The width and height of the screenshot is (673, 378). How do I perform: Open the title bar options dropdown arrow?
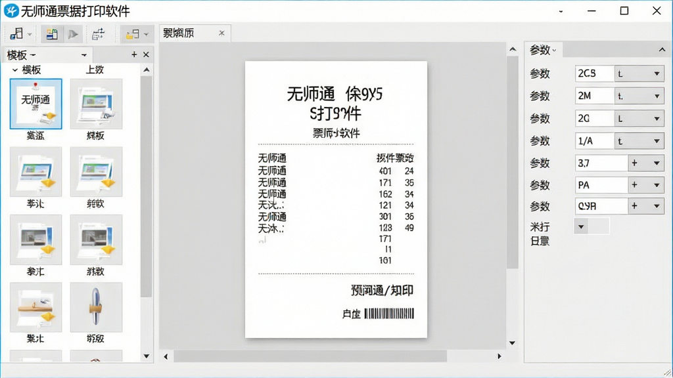pyautogui.click(x=561, y=12)
